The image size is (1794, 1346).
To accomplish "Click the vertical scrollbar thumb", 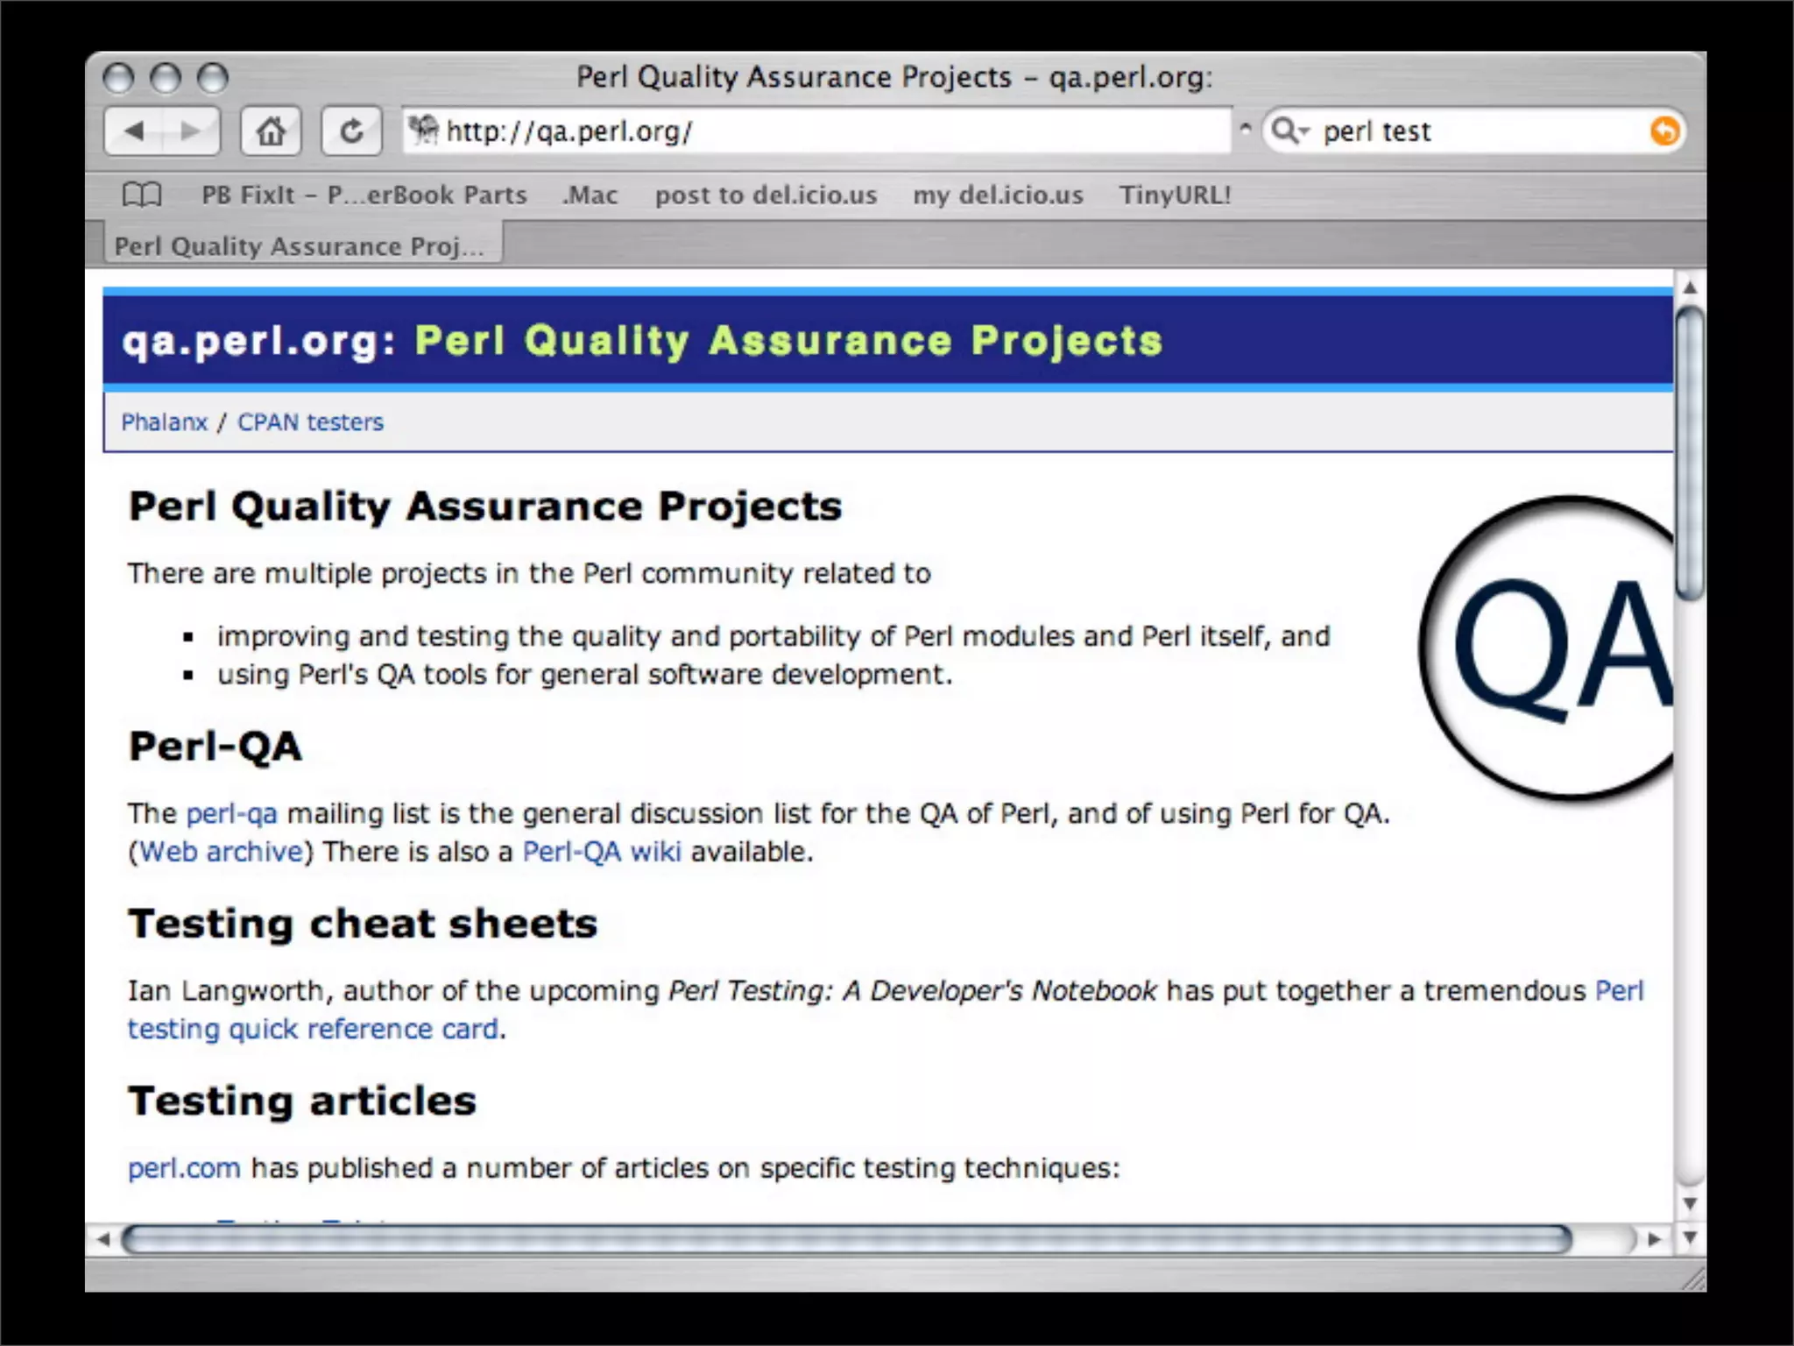I will pyautogui.click(x=1690, y=453).
